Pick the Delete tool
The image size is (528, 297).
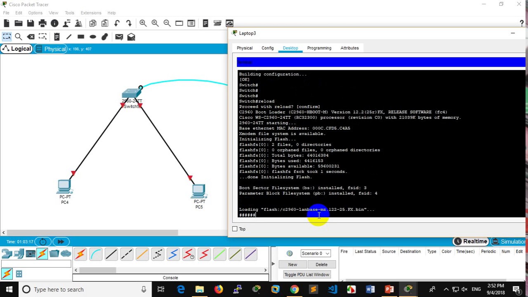click(x=31, y=37)
